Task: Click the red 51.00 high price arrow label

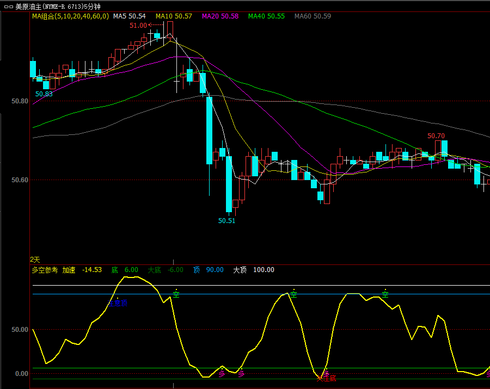Action: pos(138,25)
